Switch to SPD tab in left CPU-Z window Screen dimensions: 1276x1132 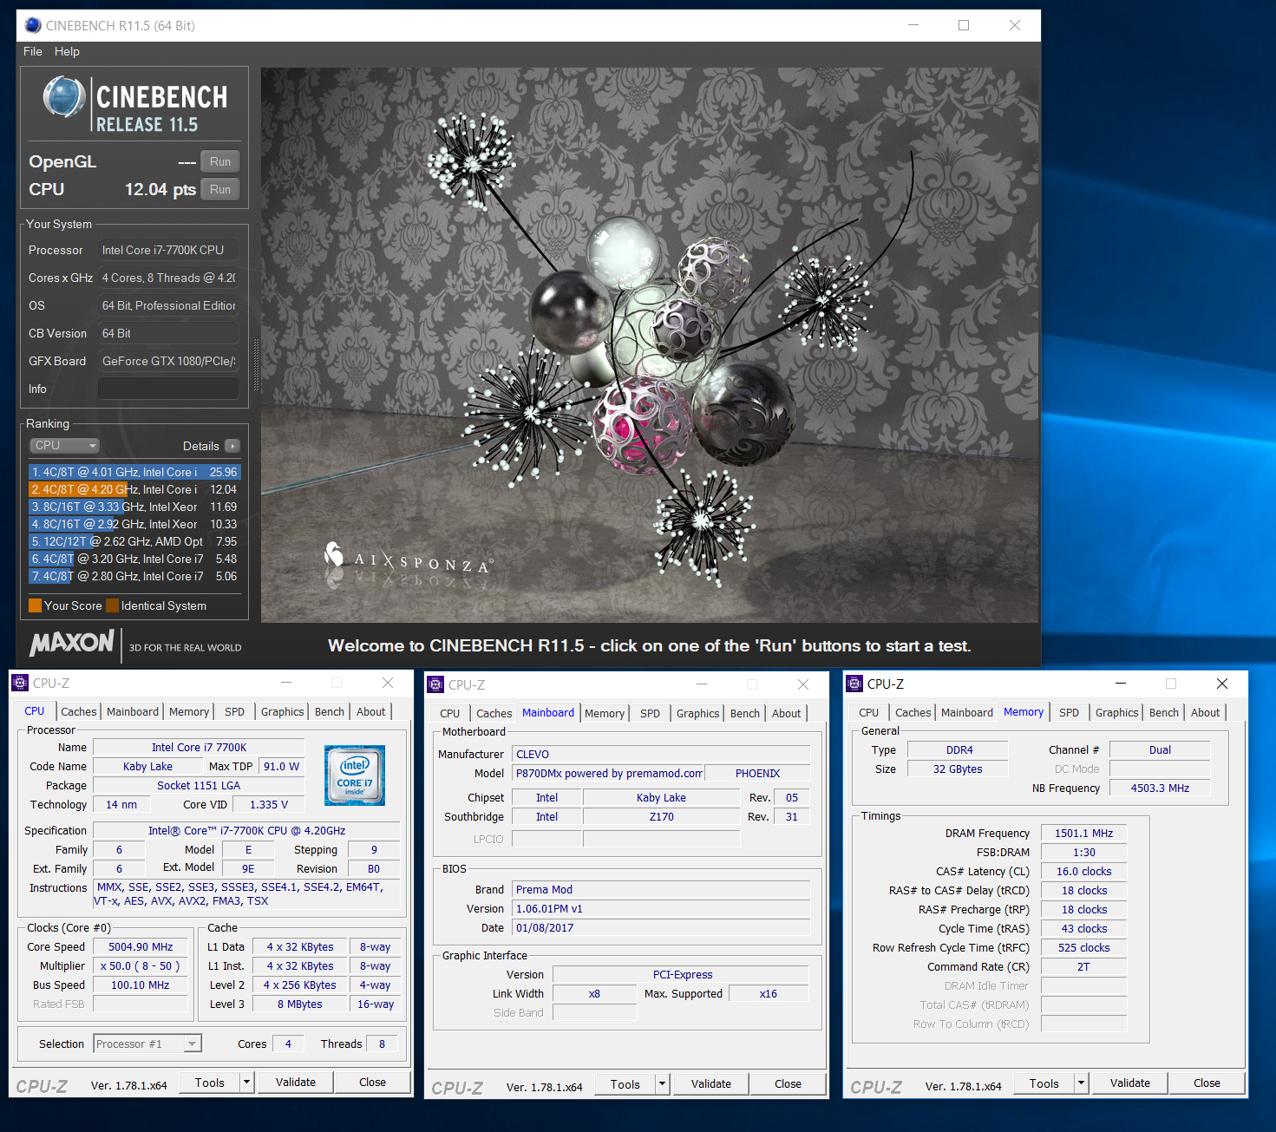[235, 711]
